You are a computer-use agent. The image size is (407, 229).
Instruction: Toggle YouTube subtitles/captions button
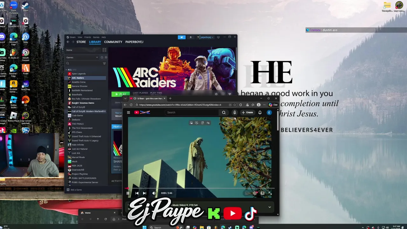coord(247,193)
